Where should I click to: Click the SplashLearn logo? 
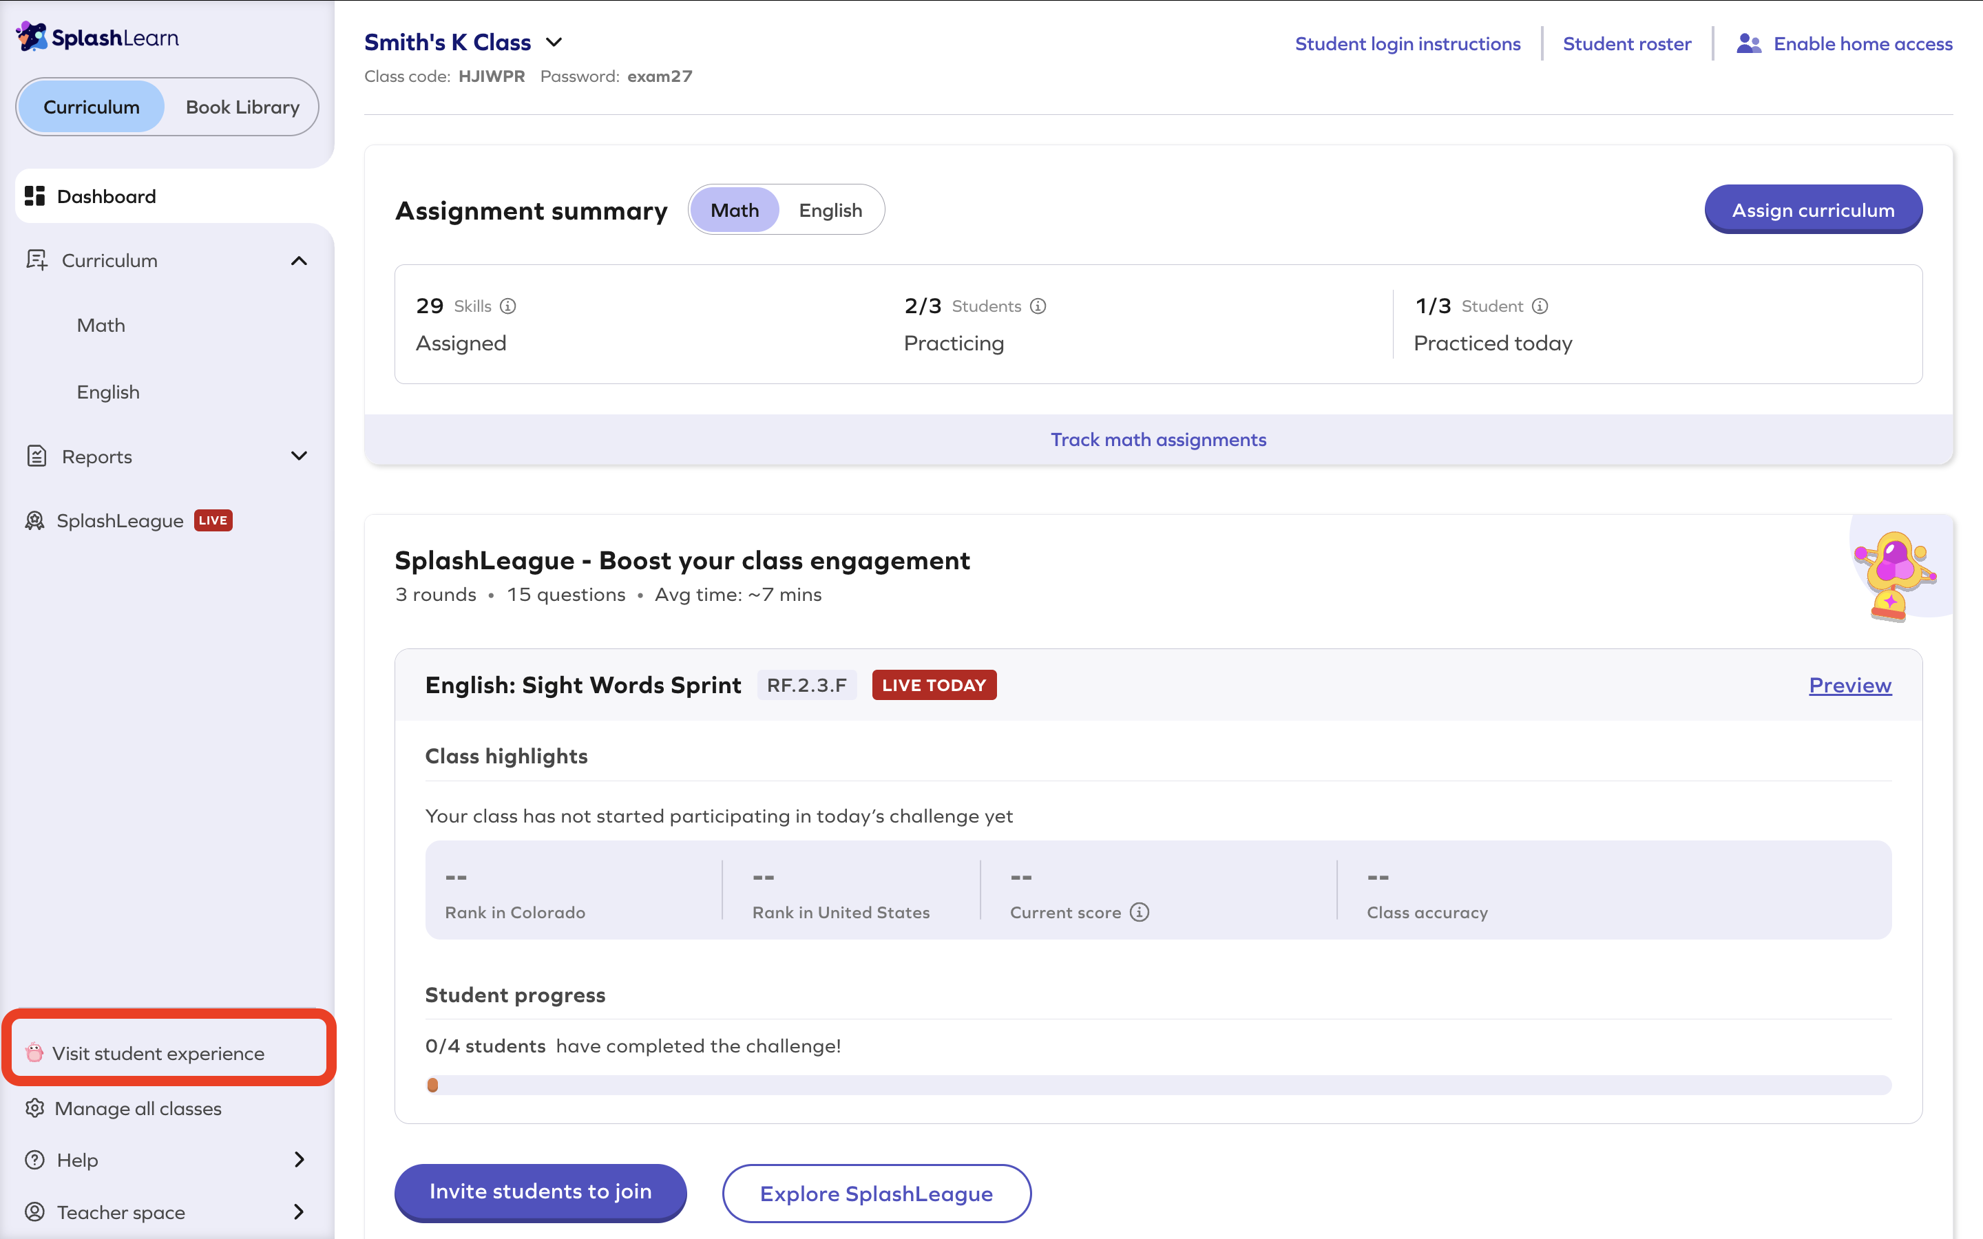point(98,37)
